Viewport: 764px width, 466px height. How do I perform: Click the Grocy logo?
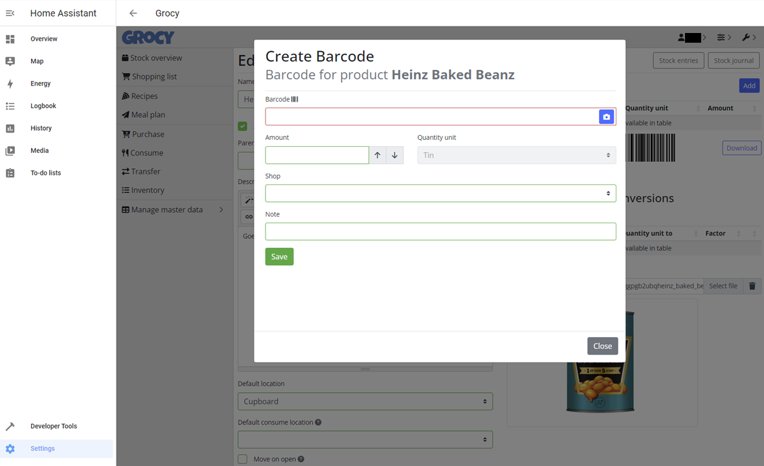coord(148,37)
